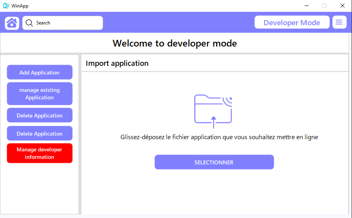Click the Glissez-déposez instruction text

click(x=219, y=137)
